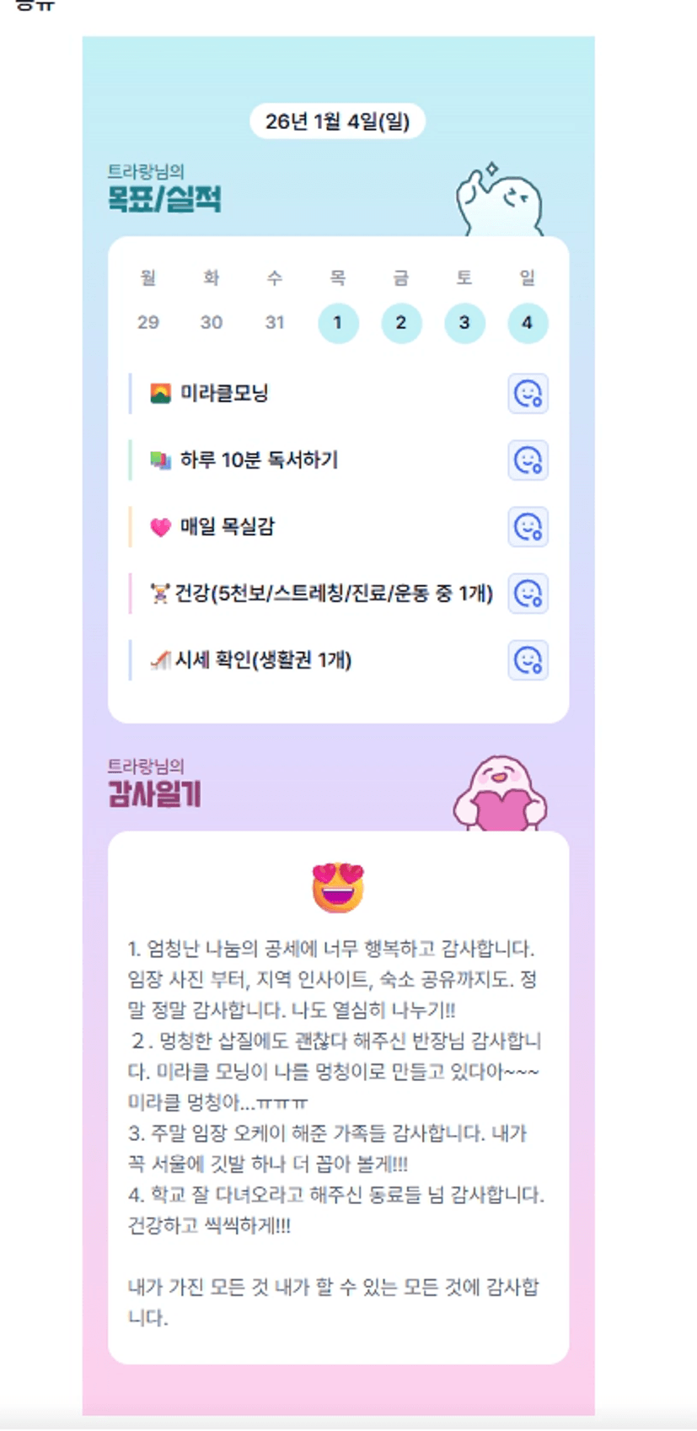697x1431 pixels.
Task: Click the white ghost mascot above the goals card
Action: point(499,200)
